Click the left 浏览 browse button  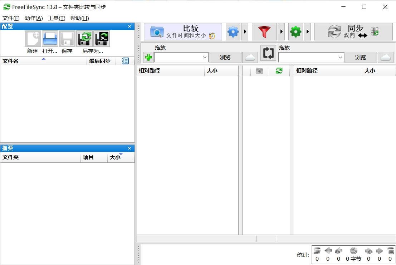[x=225, y=57]
